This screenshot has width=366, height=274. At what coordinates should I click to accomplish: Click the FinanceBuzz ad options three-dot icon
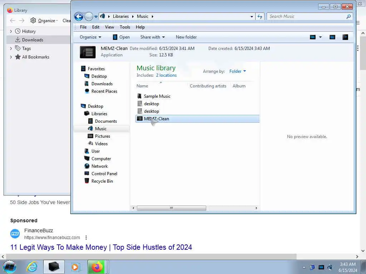86,237
